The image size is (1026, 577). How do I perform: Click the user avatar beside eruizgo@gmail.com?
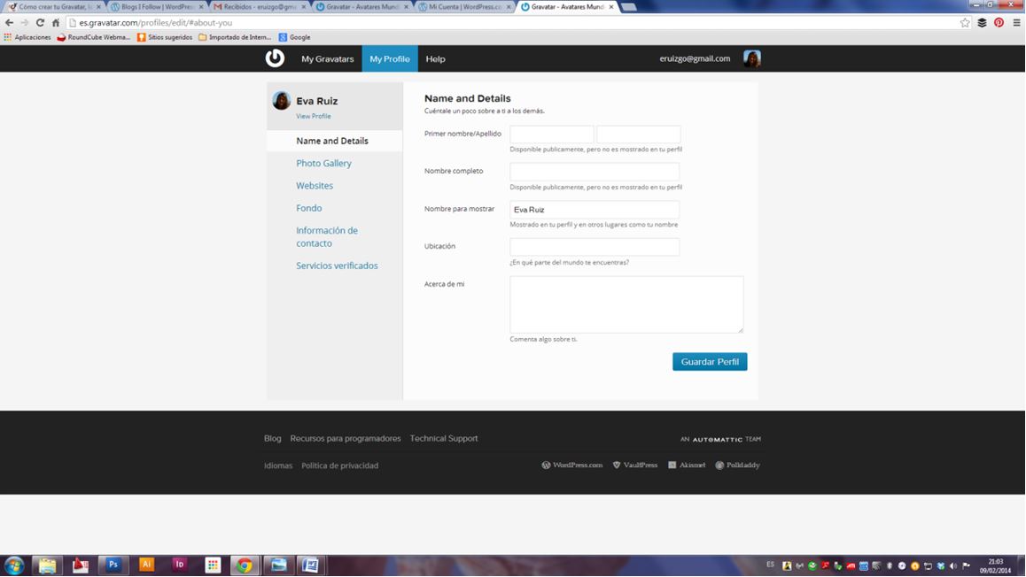click(x=751, y=58)
